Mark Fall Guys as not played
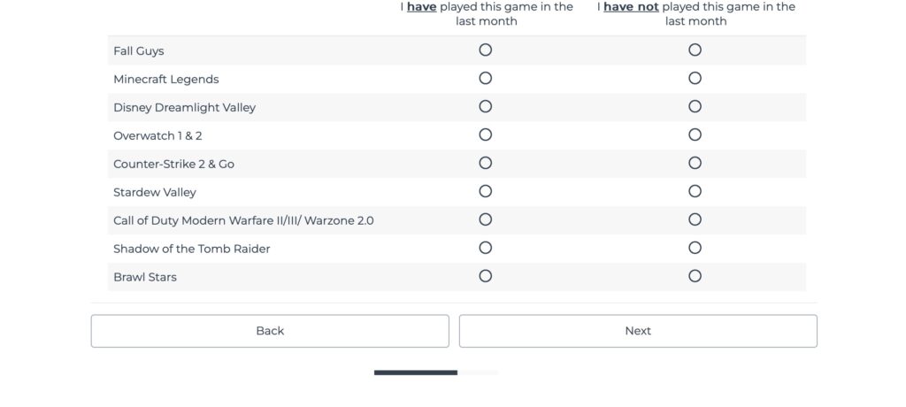The height and width of the screenshot is (407, 906). pos(695,50)
